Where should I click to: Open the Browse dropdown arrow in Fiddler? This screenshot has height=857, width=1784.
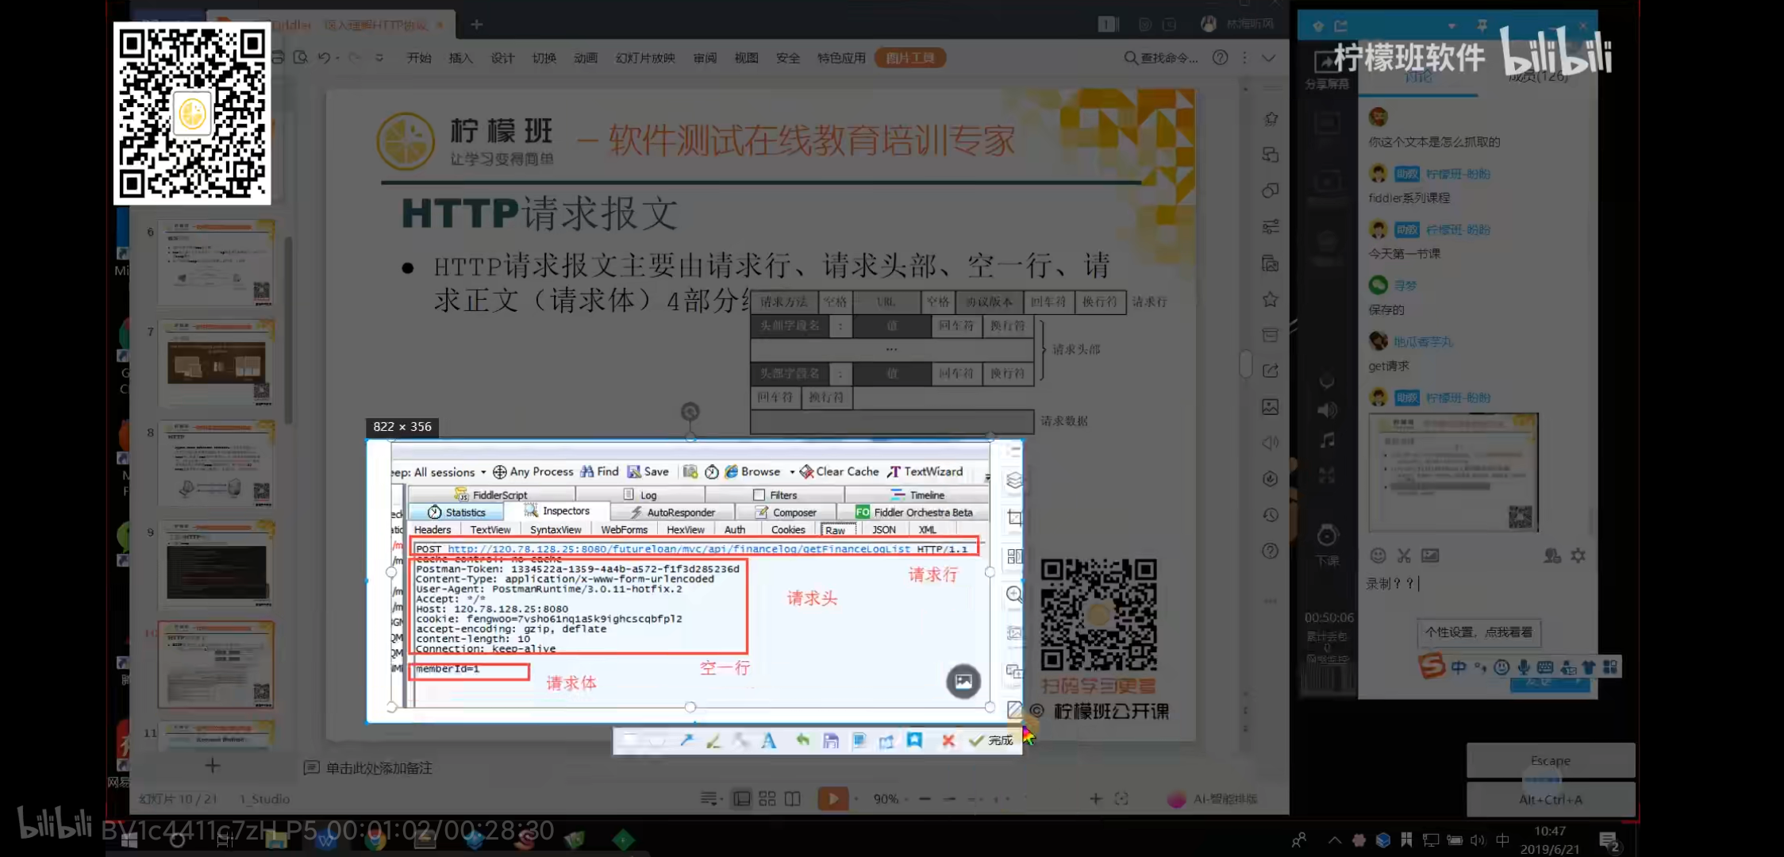tap(792, 472)
